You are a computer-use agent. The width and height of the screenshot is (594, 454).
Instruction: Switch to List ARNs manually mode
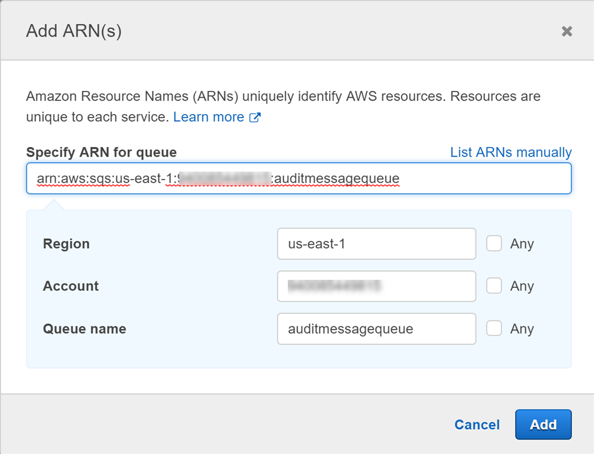click(510, 152)
